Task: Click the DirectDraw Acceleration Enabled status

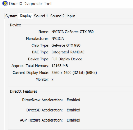Action: (73, 100)
